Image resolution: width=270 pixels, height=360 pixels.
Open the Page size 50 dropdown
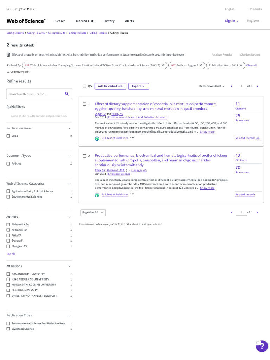[x=93, y=213]
